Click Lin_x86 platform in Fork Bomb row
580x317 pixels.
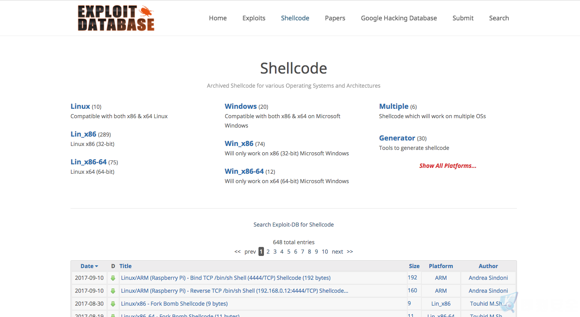tap(441, 304)
